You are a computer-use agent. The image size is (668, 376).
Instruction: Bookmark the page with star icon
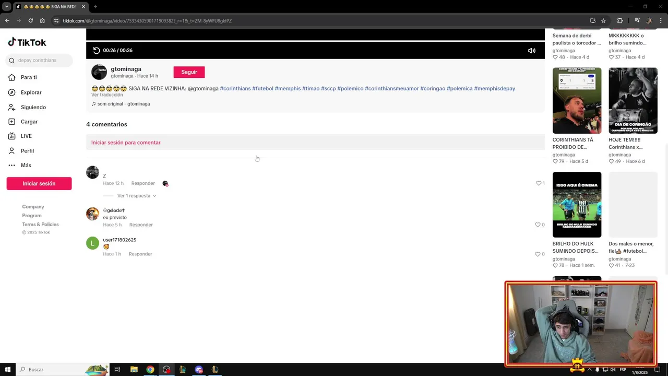[x=603, y=21]
